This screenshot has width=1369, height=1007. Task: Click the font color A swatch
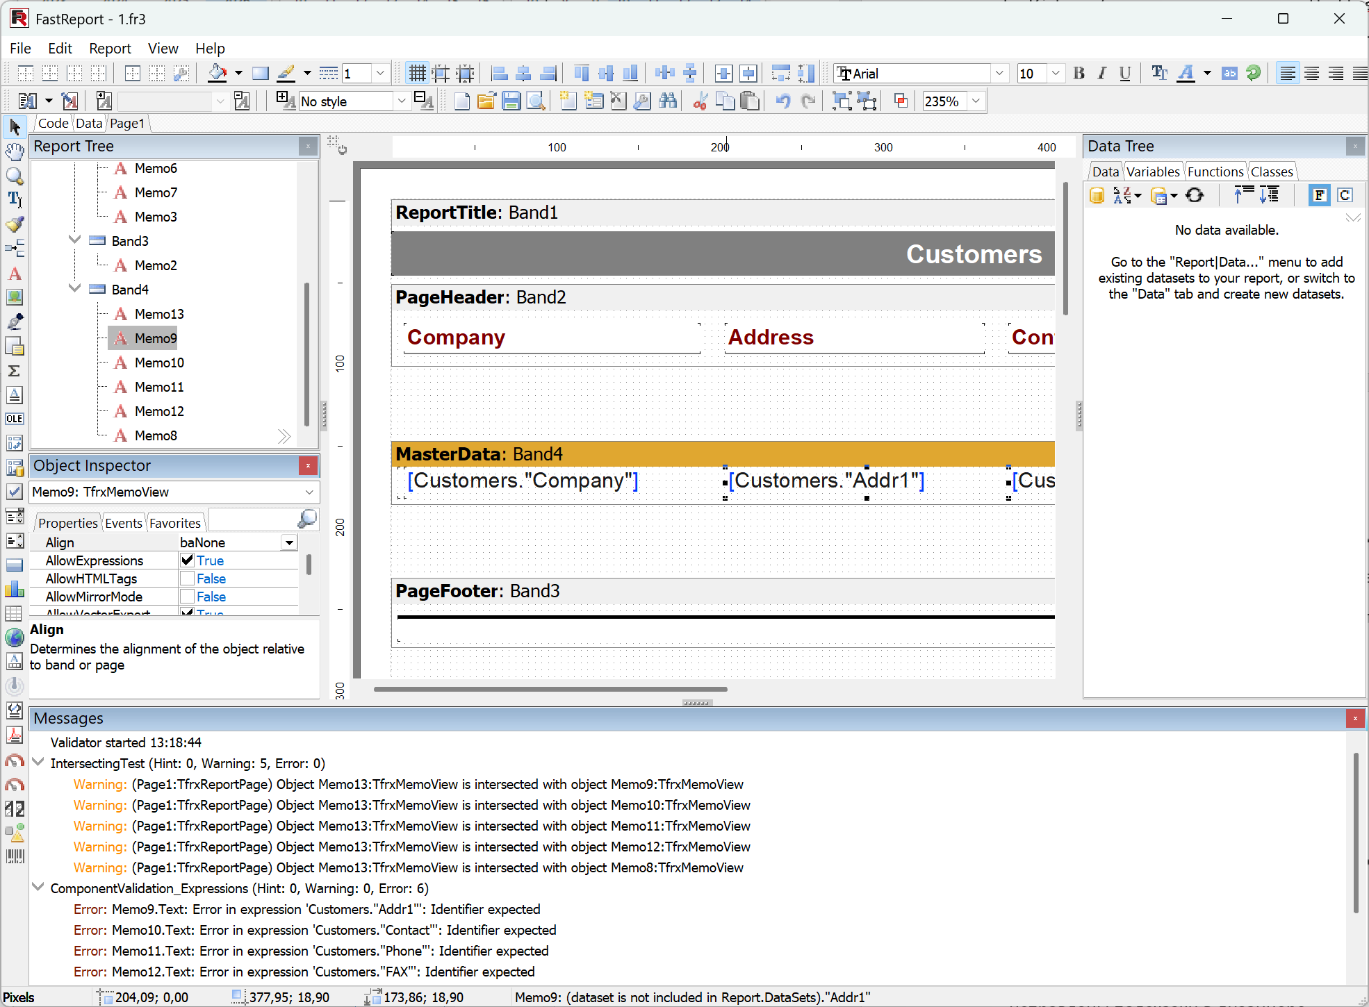click(1186, 74)
